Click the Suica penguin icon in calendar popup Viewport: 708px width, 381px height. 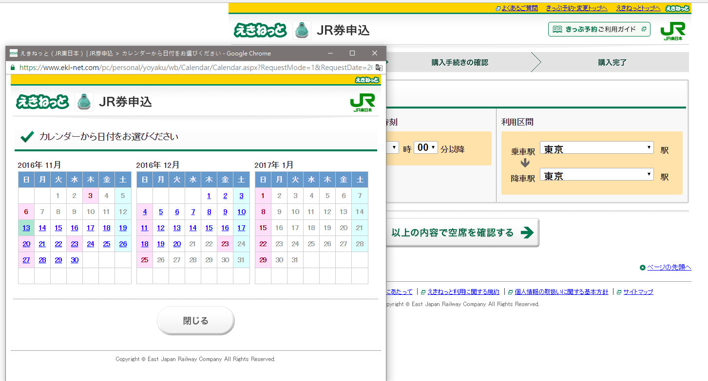[x=84, y=102]
